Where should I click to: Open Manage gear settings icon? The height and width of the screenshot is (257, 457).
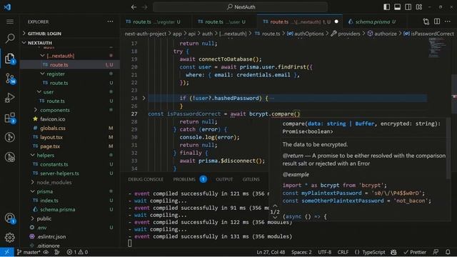tap(10, 238)
